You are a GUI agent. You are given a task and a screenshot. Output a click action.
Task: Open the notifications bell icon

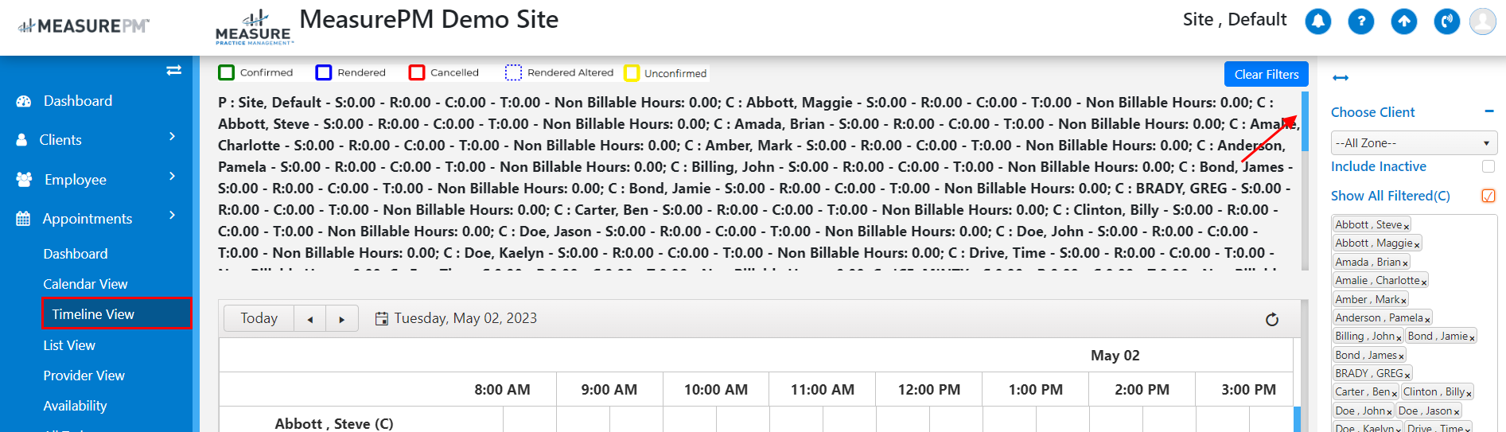(x=1317, y=21)
